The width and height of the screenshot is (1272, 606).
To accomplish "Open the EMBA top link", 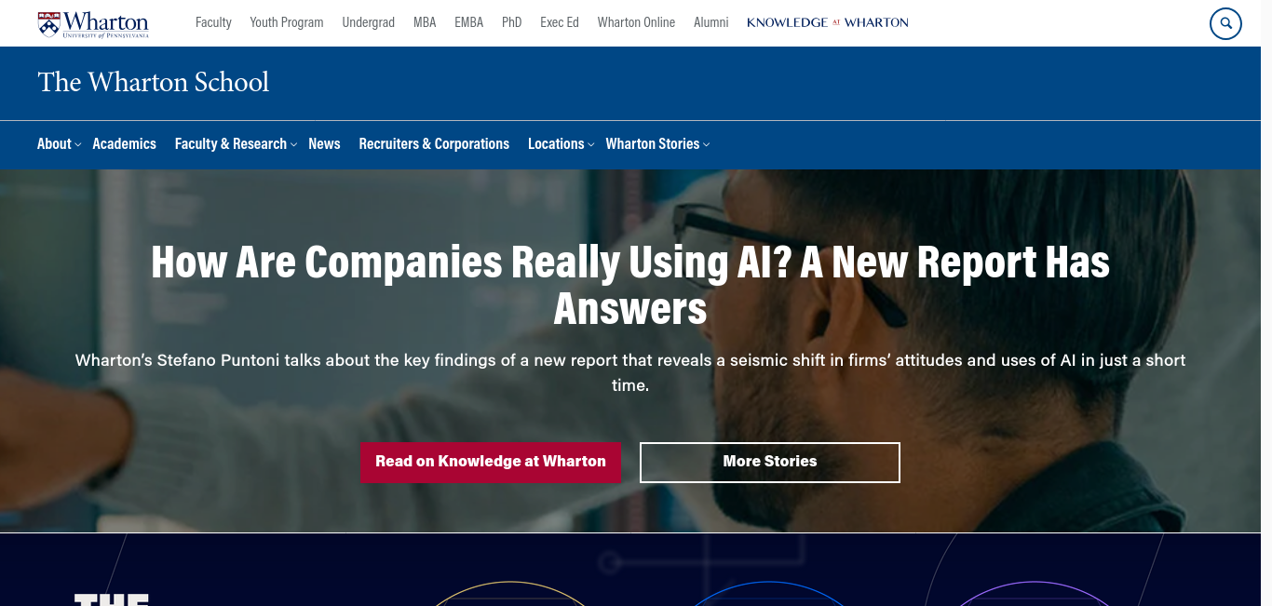I will pos(469,22).
